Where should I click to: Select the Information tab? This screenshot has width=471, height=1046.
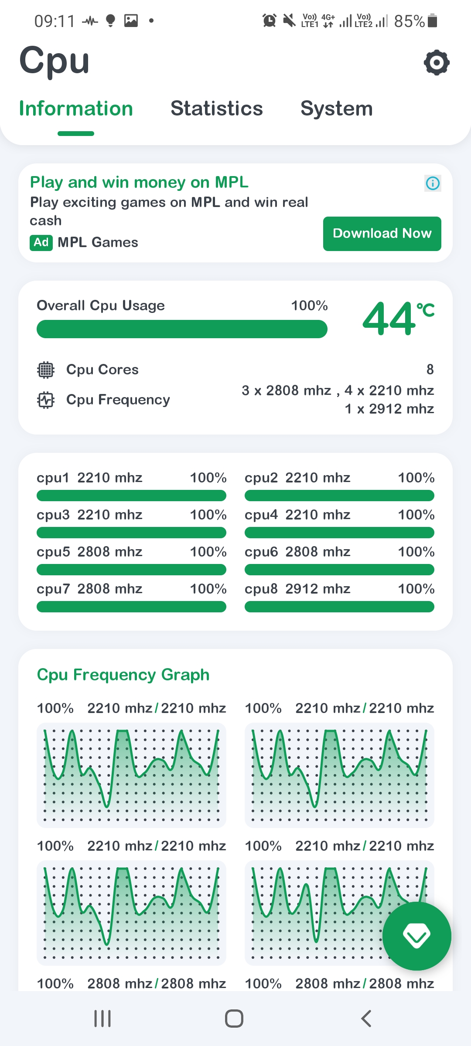(x=76, y=109)
